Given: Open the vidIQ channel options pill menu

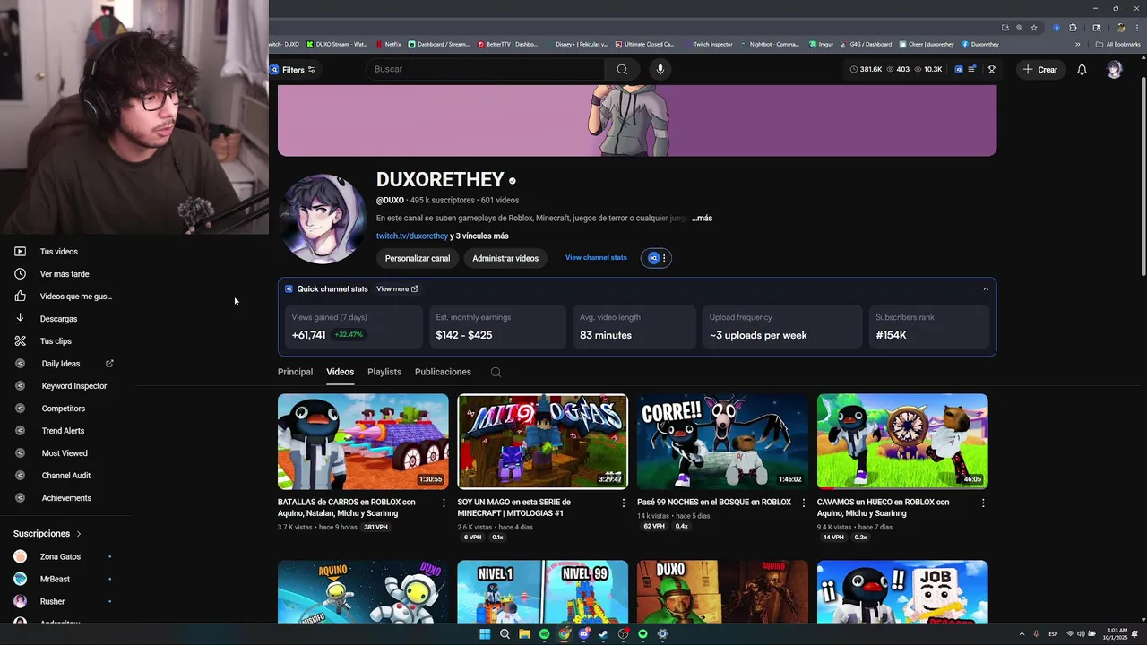Looking at the screenshot, I should click(656, 258).
